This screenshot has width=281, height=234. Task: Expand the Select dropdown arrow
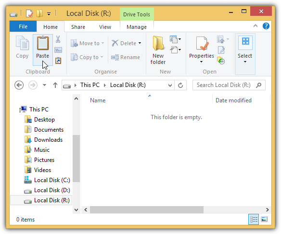tap(245, 62)
